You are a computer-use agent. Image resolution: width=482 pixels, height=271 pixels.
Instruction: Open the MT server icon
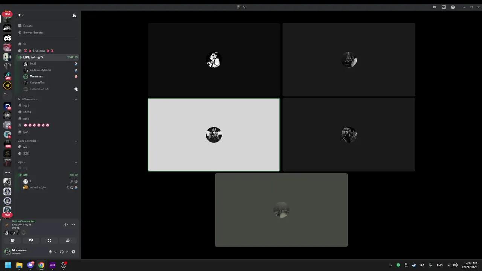[7, 85]
